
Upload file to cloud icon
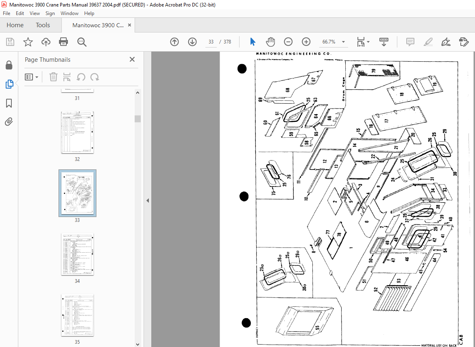[46, 42]
